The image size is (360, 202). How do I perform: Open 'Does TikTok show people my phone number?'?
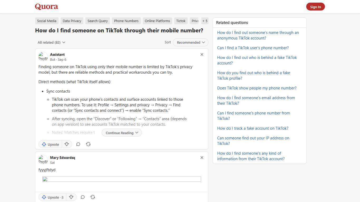click(x=257, y=88)
